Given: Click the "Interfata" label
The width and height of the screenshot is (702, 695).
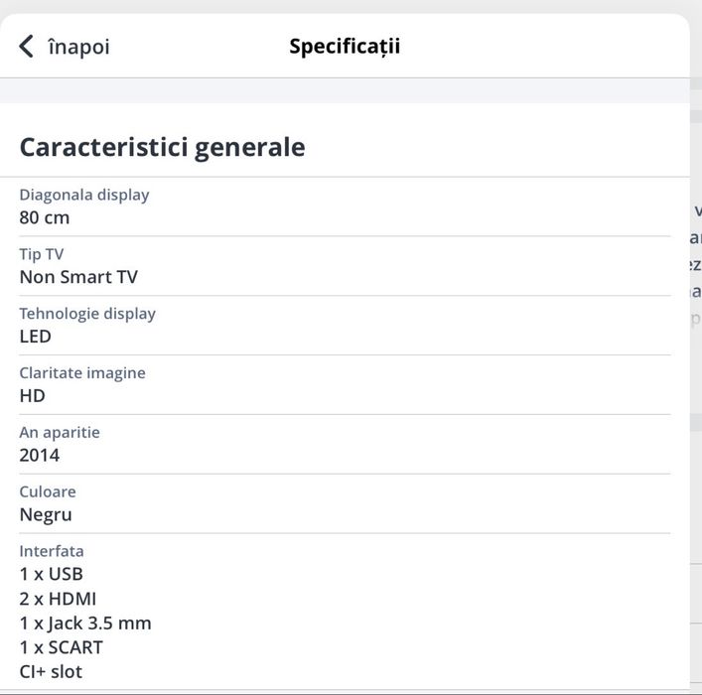Looking at the screenshot, I should [x=52, y=551].
